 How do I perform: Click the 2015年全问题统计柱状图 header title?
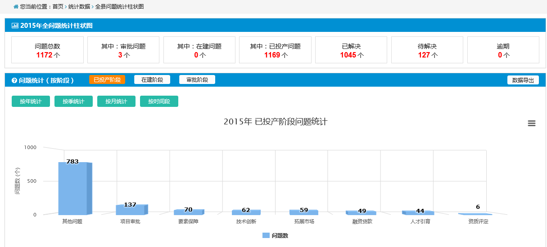56,26
